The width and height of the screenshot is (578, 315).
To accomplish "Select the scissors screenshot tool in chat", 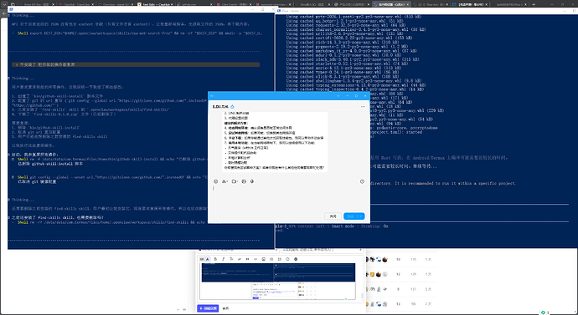I will tap(224, 181).
